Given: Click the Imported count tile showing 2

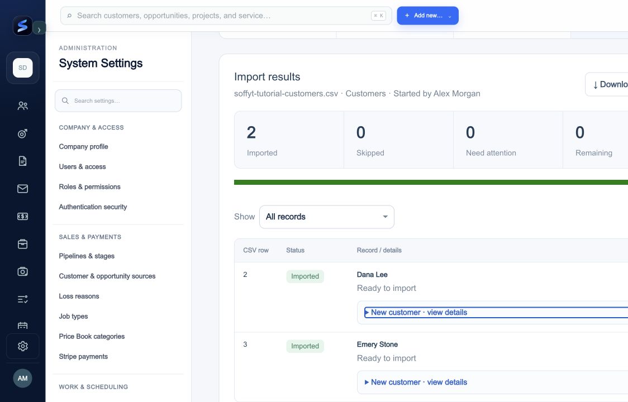Looking at the screenshot, I should [x=289, y=140].
